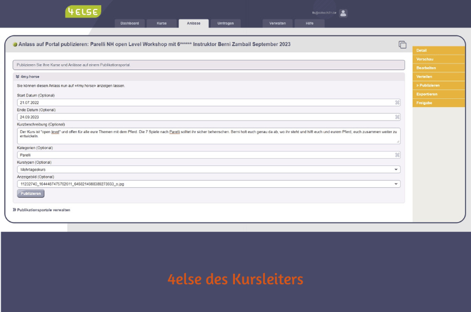Open the Anzeigebild dropdown
Image resolution: width=471 pixels, height=312 pixels.
(209, 184)
